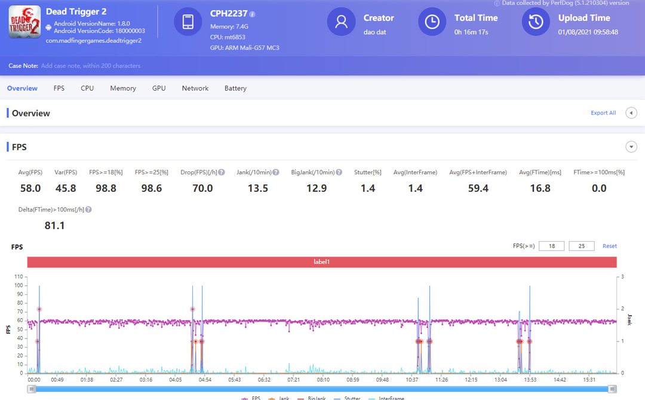
Task: Collapse the Overview panel using left arrow
Action: (631, 113)
